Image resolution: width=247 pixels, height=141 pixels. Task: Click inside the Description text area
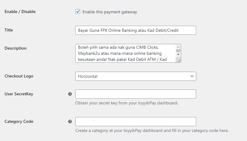(x=125, y=53)
